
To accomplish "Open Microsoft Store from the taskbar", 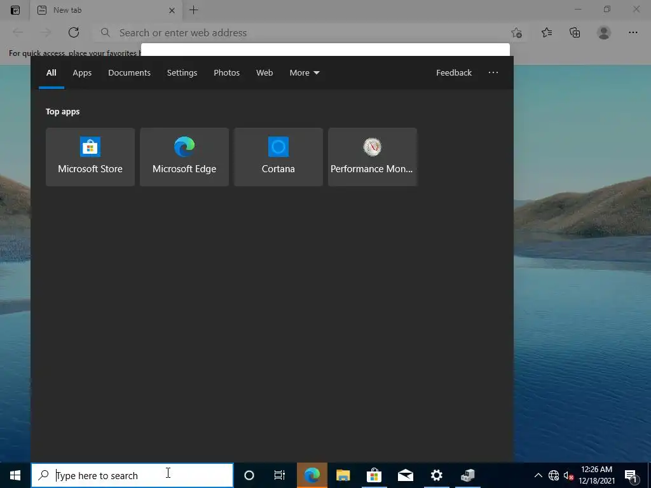I will point(374,475).
